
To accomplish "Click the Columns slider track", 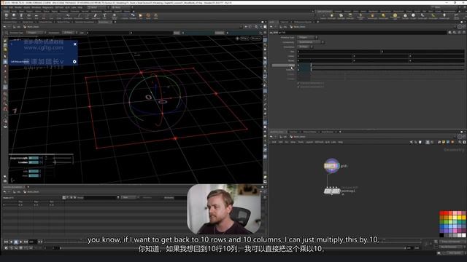I will (x=387, y=70).
